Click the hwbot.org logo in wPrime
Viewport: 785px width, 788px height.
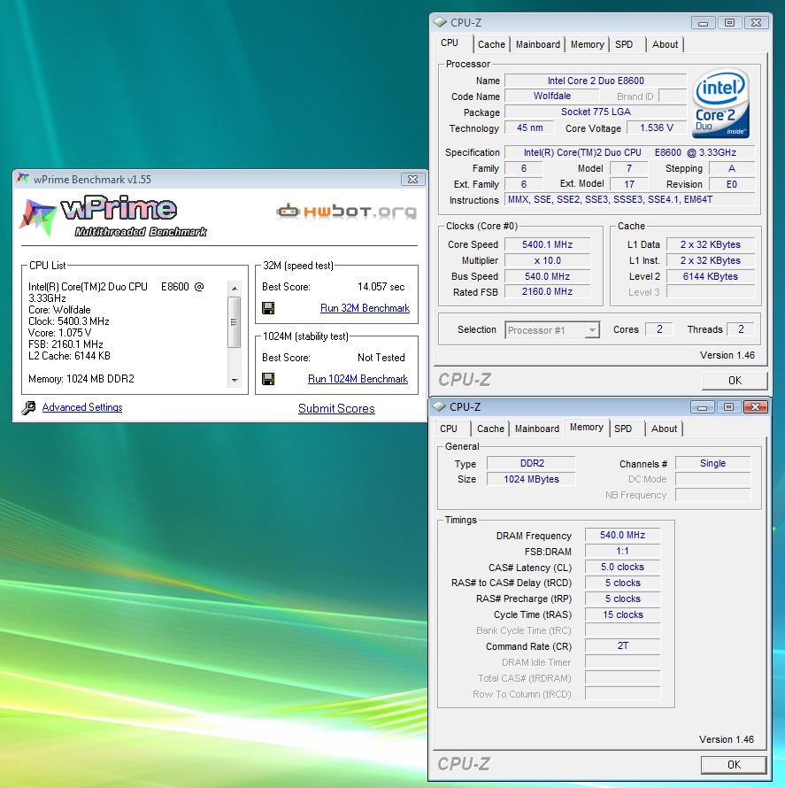pyautogui.click(x=347, y=212)
